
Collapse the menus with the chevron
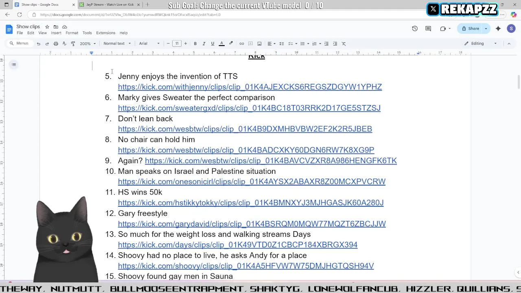pos(509,44)
